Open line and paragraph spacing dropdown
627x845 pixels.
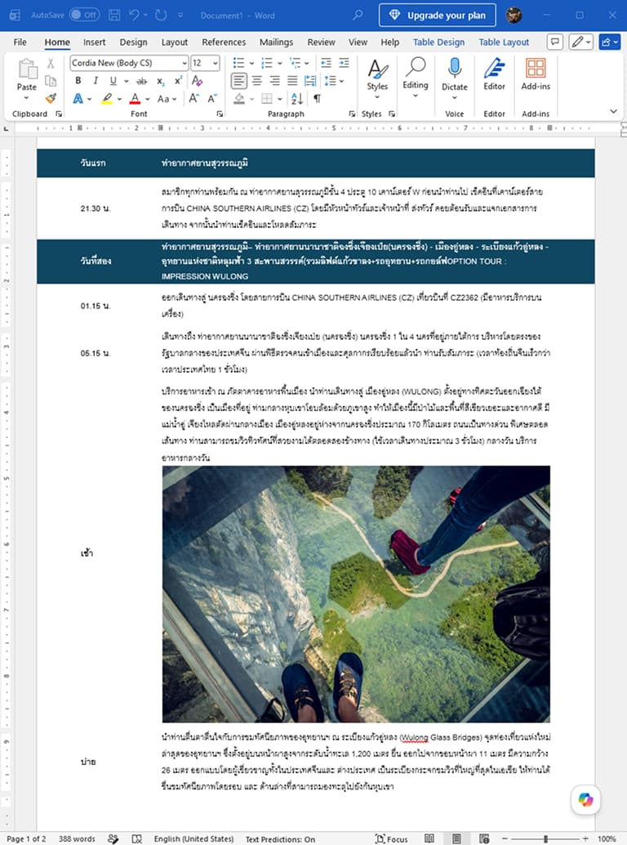(x=334, y=81)
